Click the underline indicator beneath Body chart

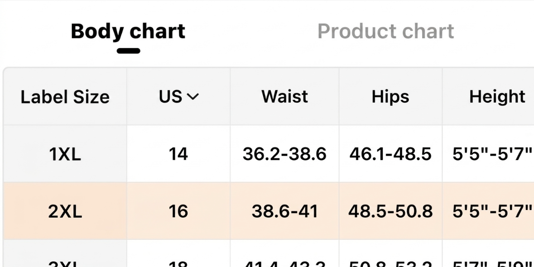(128, 51)
